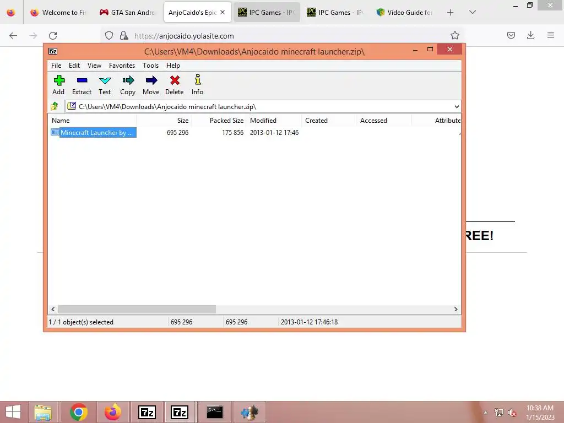Viewport: 564px width, 423px height.
Task: Go back in Firefox
Action: tap(13, 36)
